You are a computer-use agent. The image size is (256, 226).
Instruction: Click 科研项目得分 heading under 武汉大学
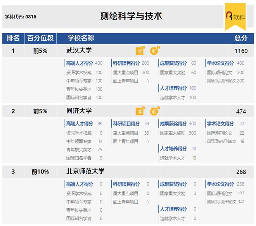pos(126,63)
